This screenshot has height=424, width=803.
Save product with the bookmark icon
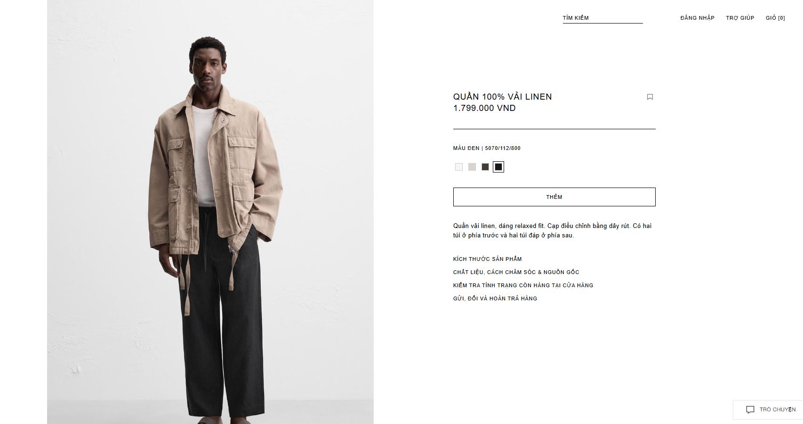[650, 97]
